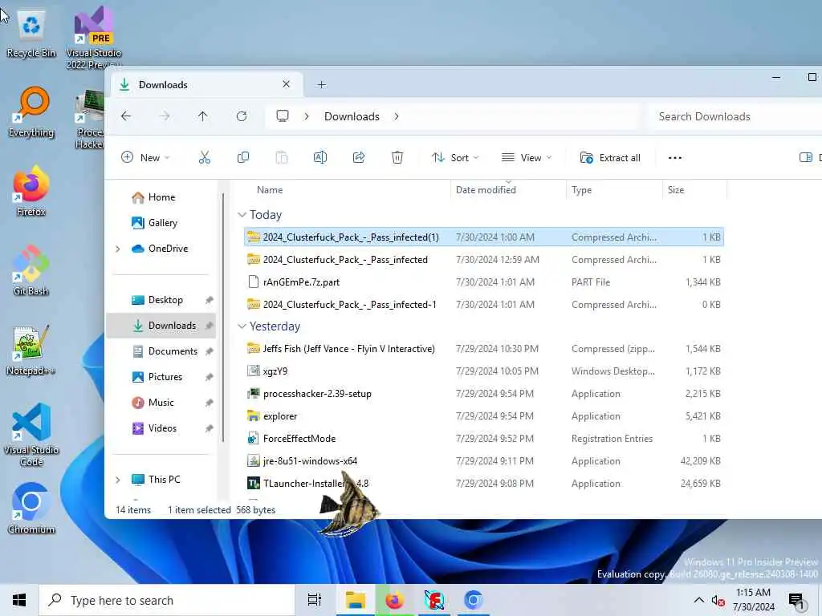The height and width of the screenshot is (616, 822).
Task: Click the Share icon in toolbar
Action: [x=359, y=157]
